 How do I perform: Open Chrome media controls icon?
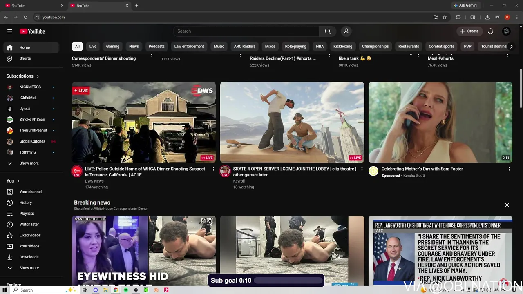coord(497,17)
